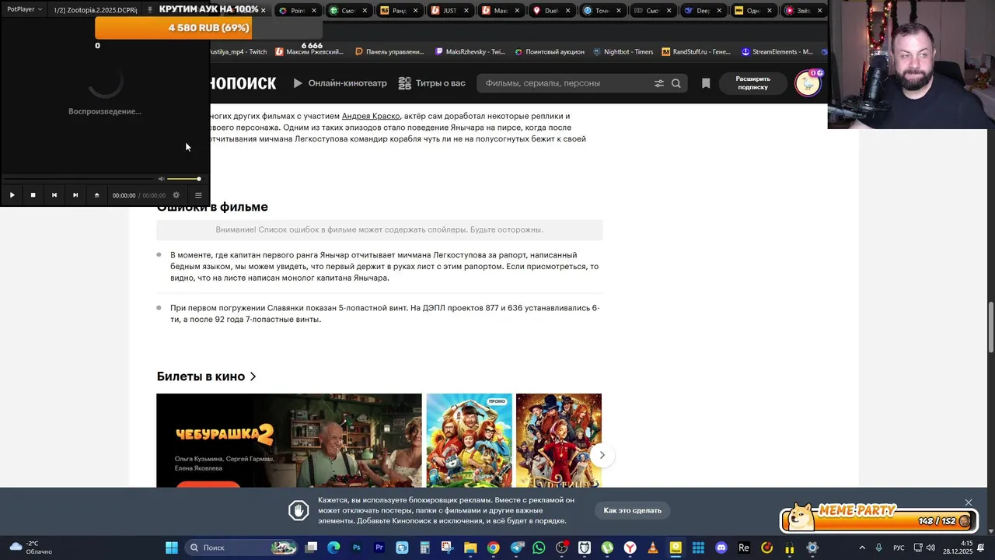Viewport: 995px width, 560px height.
Task: Open 'Онлайн-кинотеатр' section
Action: pos(340,83)
